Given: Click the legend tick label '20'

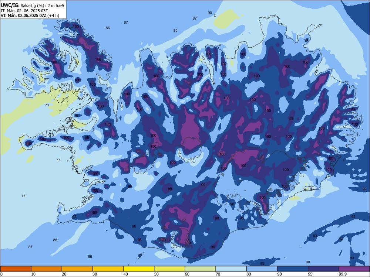Looking at the screenshot, I should pyautogui.click(x=64, y=274).
